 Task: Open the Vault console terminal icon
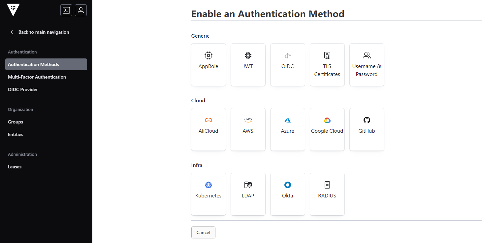pyautogui.click(x=66, y=10)
